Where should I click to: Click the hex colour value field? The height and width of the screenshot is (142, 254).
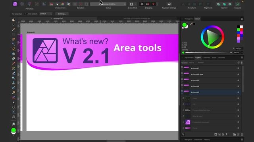pyautogui.click(x=239, y=48)
